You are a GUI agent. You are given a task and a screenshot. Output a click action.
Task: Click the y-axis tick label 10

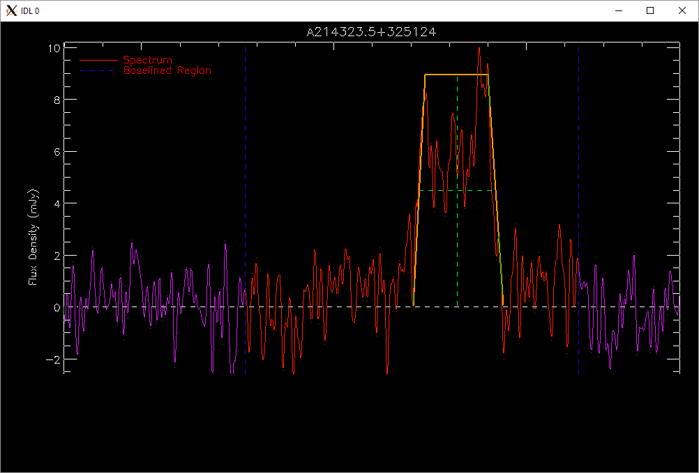(x=54, y=47)
